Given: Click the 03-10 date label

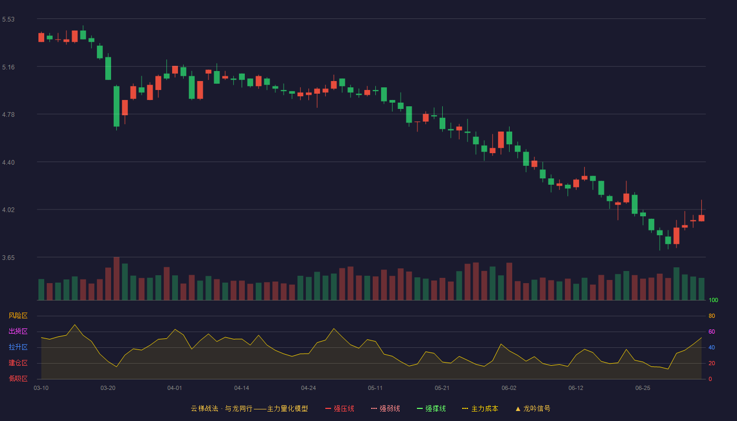Looking at the screenshot, I should (x=41, y=388).
